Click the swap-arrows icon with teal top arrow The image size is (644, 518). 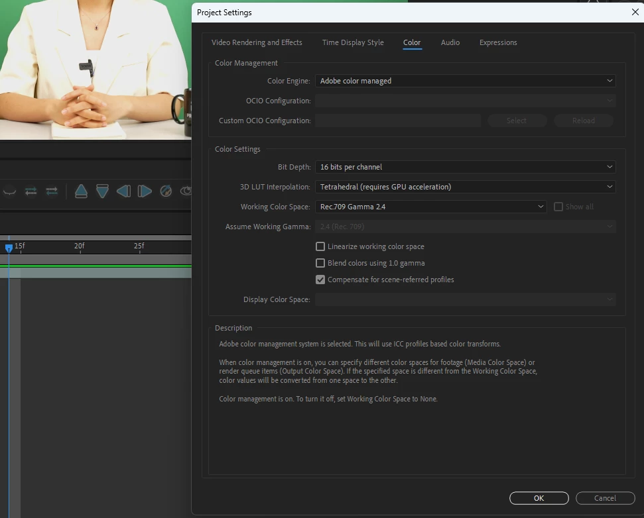(31, 191)
